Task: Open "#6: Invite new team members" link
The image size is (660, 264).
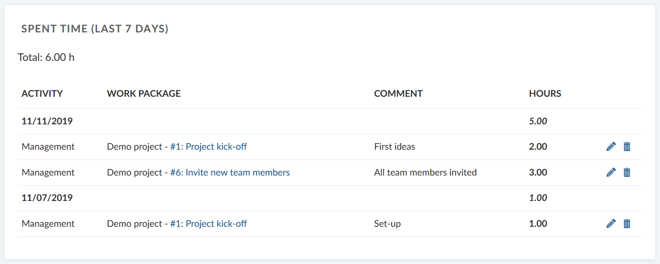Action: point(230,172)
